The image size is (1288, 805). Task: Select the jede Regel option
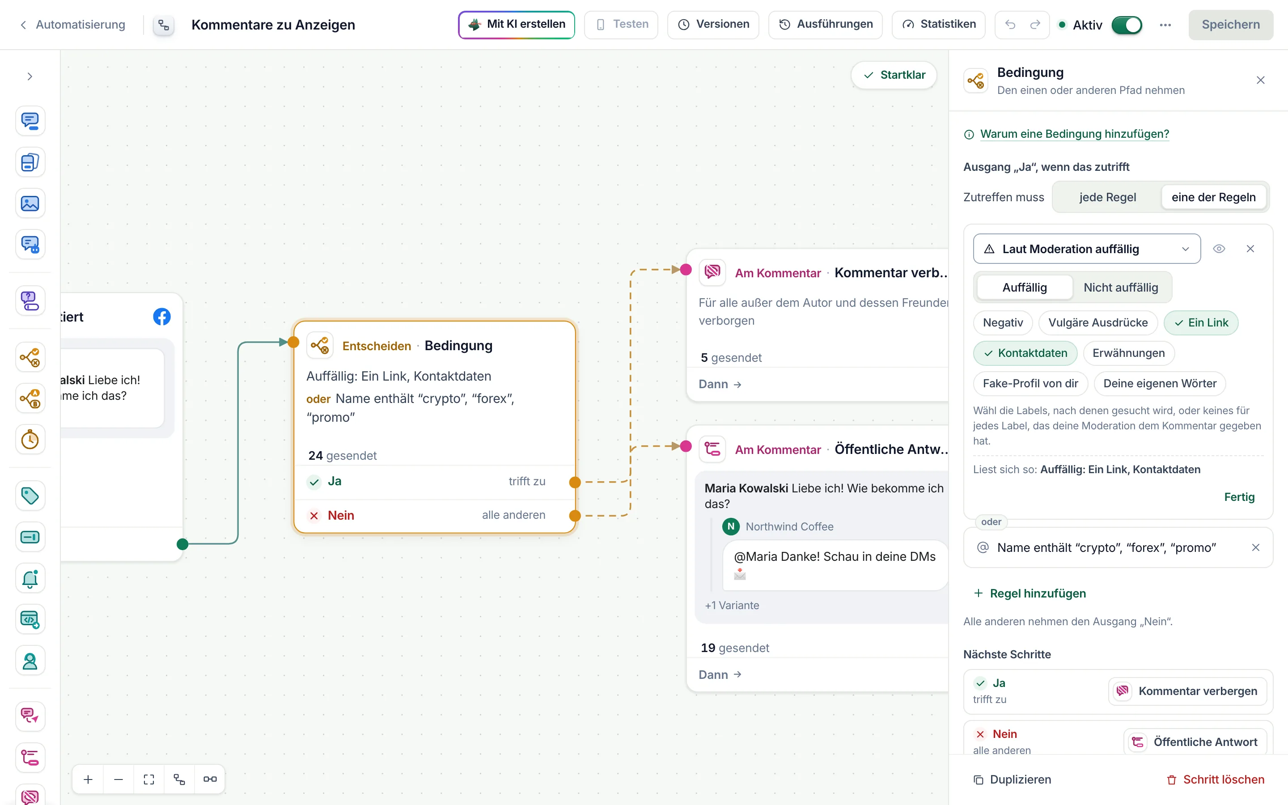click(x=1108, y=197)
